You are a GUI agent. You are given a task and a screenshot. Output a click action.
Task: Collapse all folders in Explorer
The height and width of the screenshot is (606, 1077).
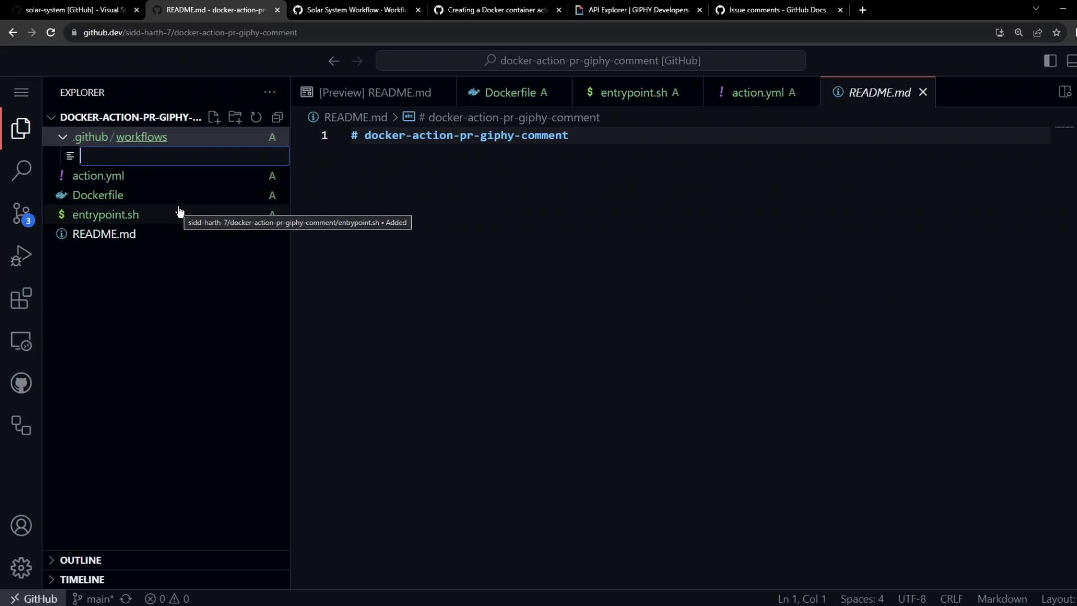277,117
